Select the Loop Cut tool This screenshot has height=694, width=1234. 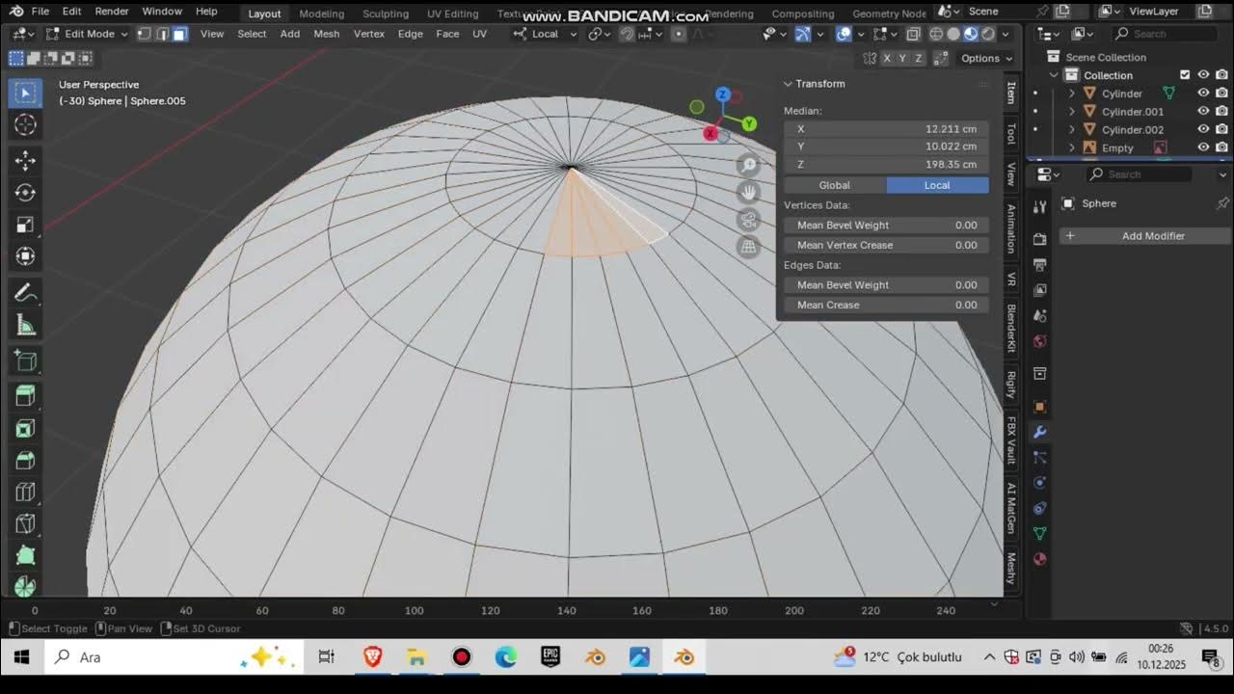pyautogui.click(x=23, y=493)
